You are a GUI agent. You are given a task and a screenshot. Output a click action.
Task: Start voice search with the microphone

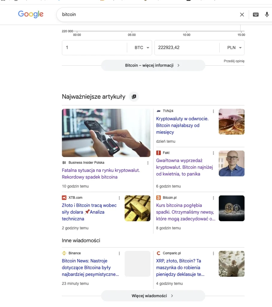click(267, 14)
